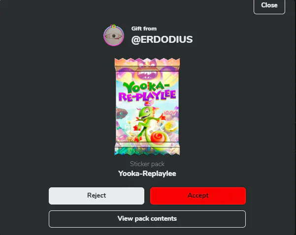Viewport: 296px width, 235px height.
Task: Click the zigzag top edge of the pack
Action: click(147, 62)
